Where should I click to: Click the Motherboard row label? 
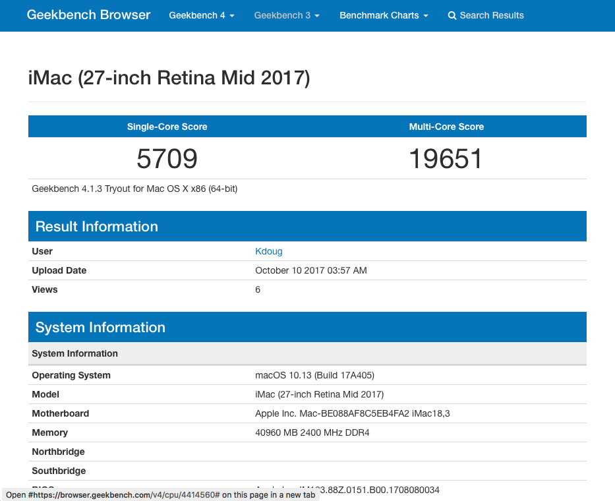pyautogui.click(x=61, y=413)
